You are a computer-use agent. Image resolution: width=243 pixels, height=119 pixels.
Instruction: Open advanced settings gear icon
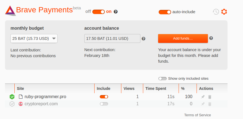tap(224, 12)
